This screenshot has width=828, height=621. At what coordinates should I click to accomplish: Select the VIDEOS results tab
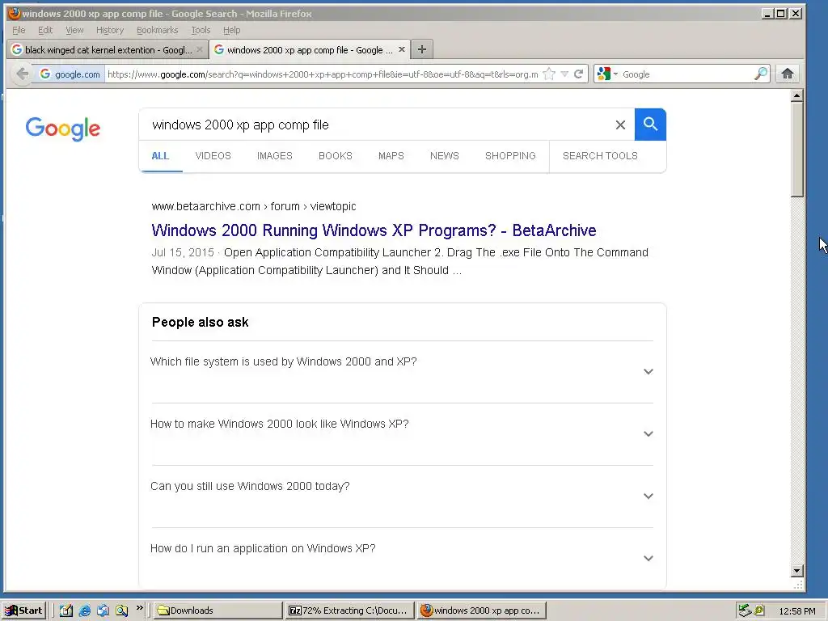click(213, 156)
